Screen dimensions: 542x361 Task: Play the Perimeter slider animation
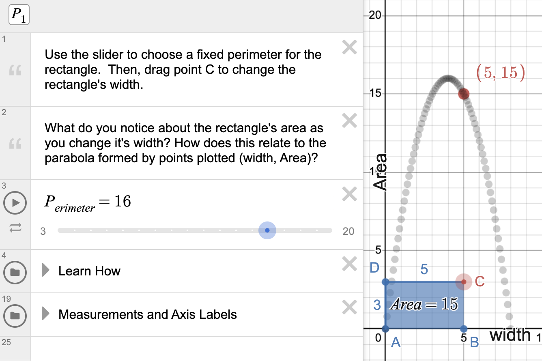[x=15, y=202]
